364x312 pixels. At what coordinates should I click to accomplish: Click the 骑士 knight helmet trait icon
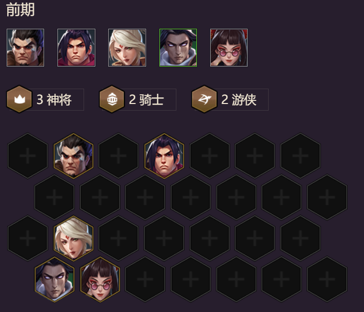click(112, 99)
